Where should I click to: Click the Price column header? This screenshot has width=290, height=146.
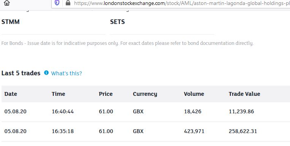point(106,94)
